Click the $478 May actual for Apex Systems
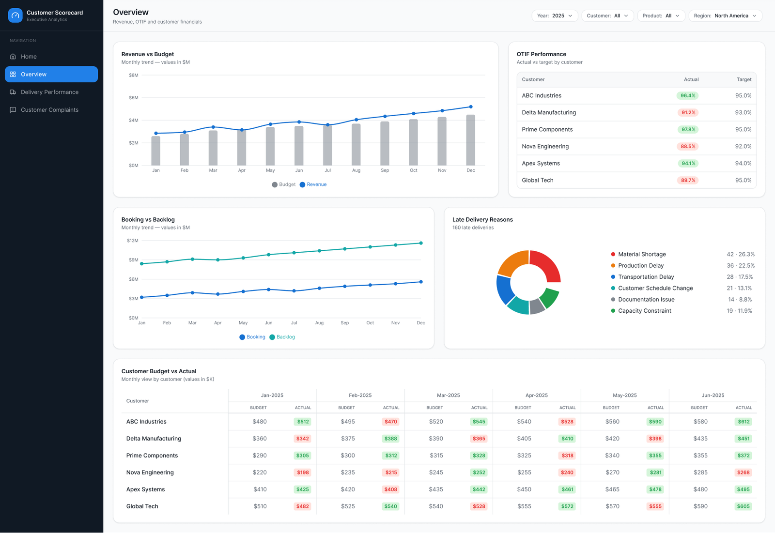775x533 pixels. [655, 489]
